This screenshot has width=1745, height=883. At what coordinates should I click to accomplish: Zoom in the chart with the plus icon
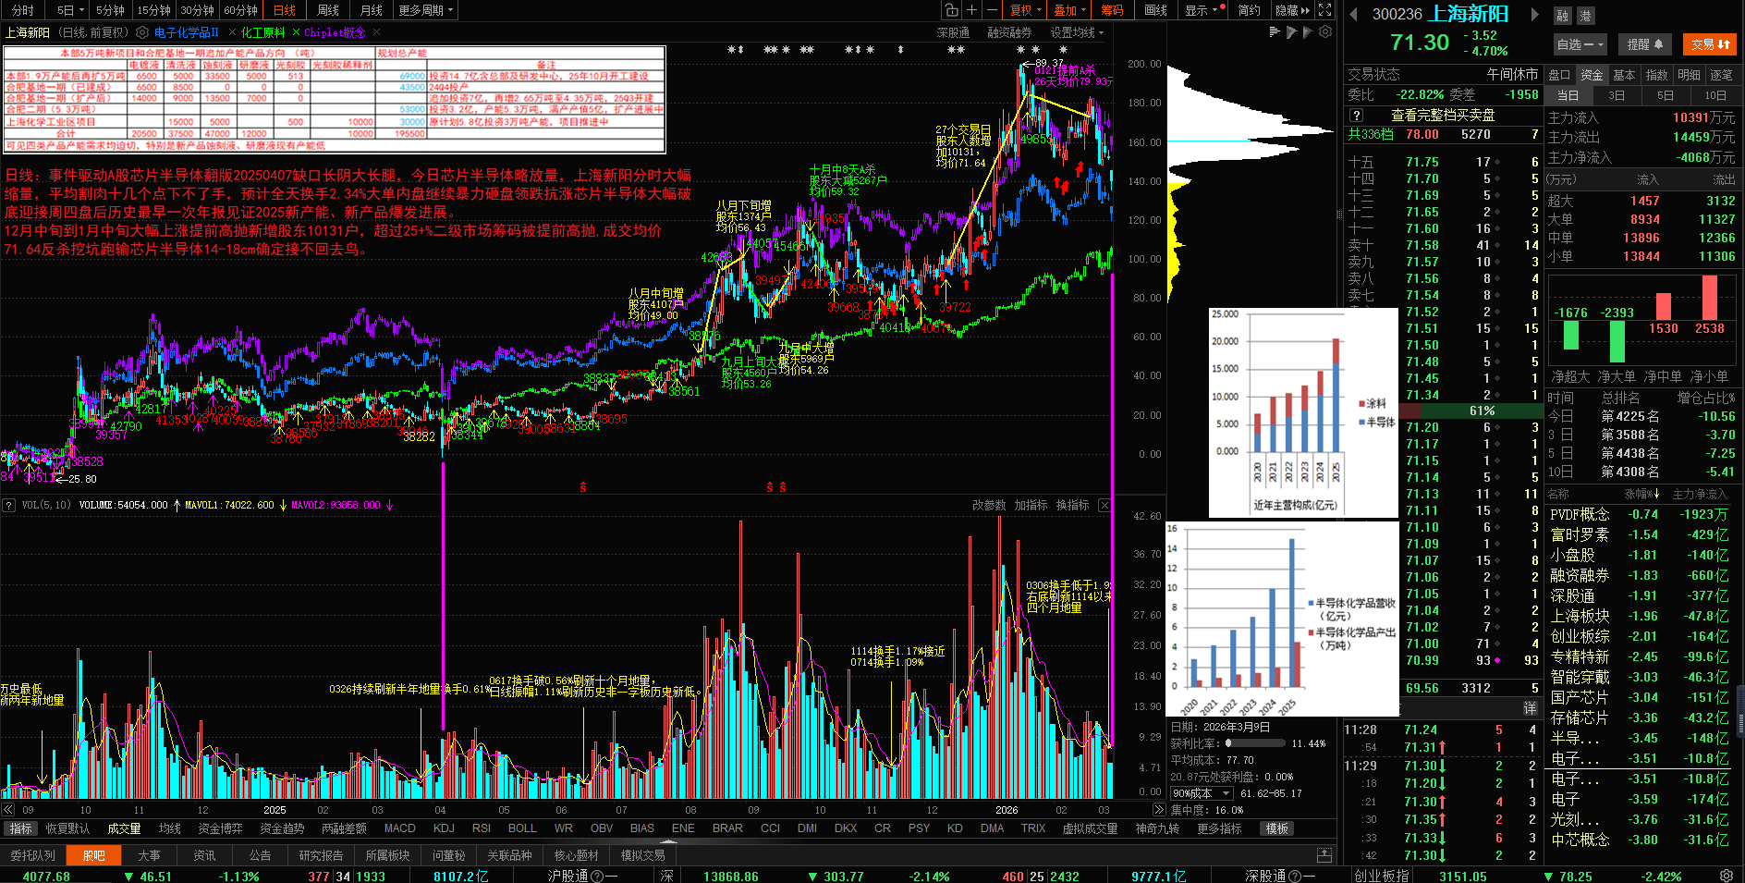[x=971, y=10]
